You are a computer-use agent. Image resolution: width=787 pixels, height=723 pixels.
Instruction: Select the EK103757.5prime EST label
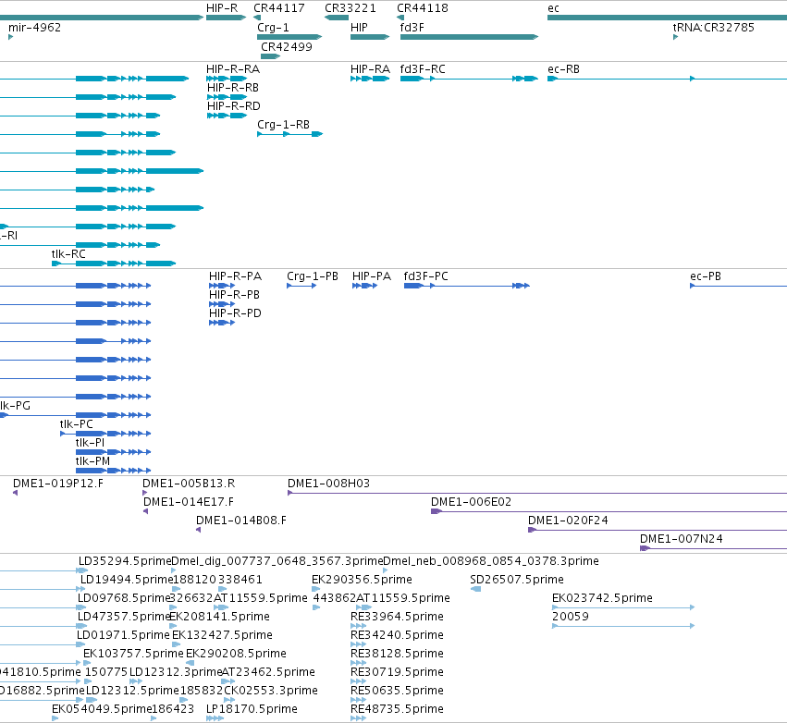(133, 654)
